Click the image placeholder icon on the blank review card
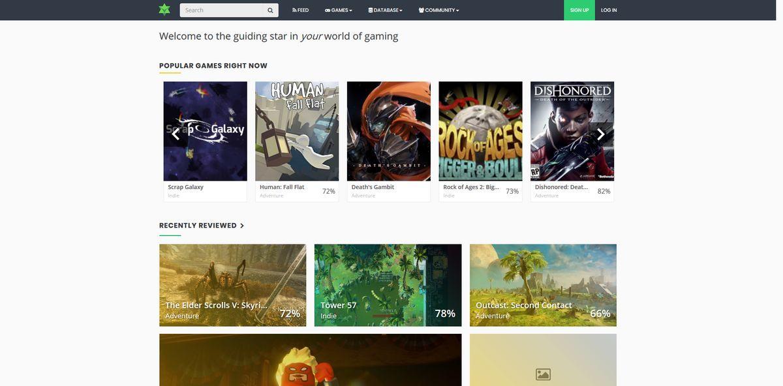 pyautogui.click(x=543, y=374)
